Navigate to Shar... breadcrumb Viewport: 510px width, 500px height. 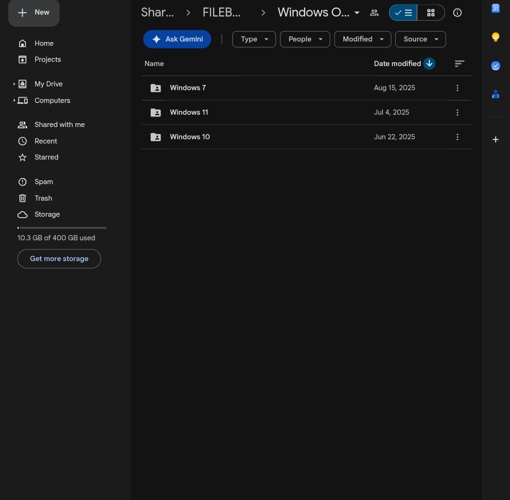tap(157, 13)
